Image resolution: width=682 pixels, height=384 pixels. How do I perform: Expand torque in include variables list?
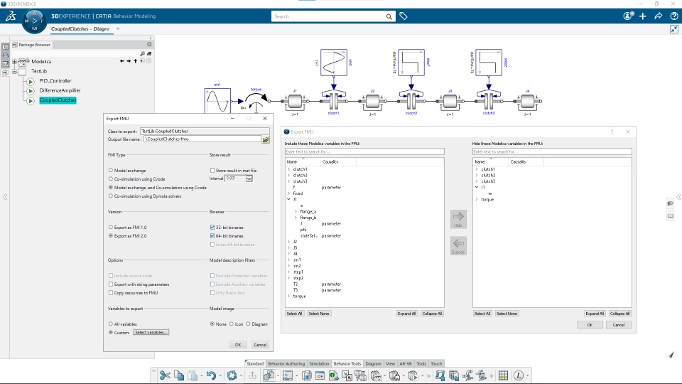pyautogui.click(x=288, y=296)
